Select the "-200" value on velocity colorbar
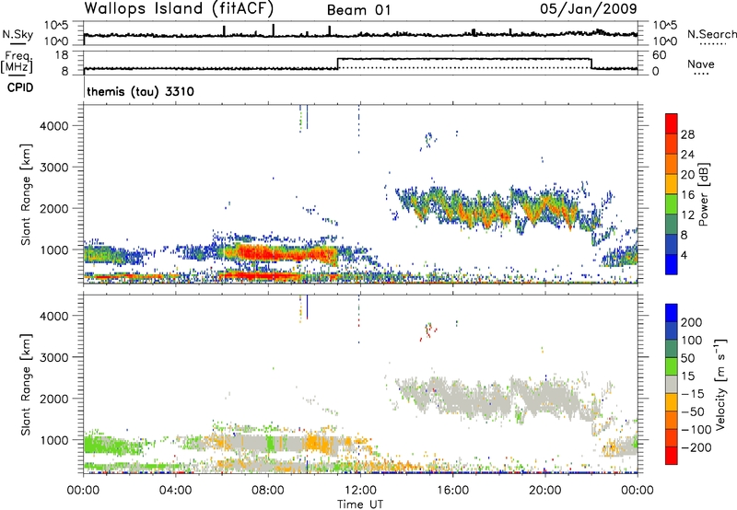The height and width of the screenshot is (510, 737). [696, 447]
